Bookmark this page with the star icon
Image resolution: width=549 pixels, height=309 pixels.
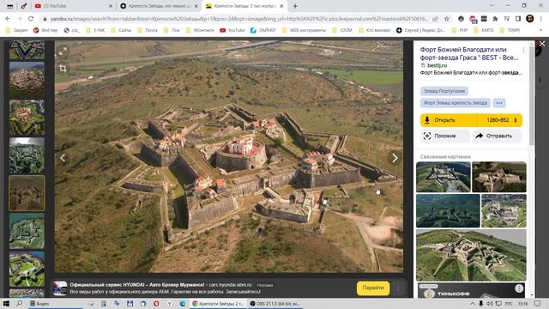tap(447, 19)
